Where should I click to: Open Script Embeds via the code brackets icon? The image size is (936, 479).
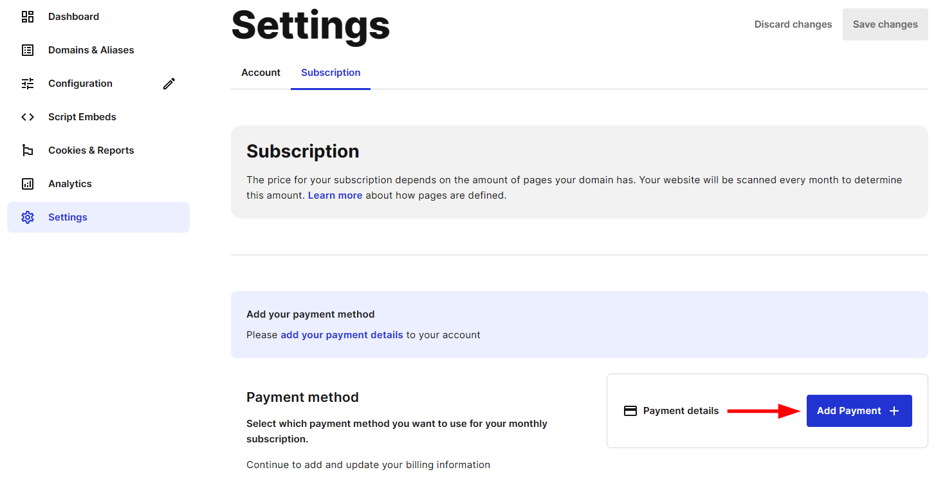pyautogui.click(x=27, y=116)
